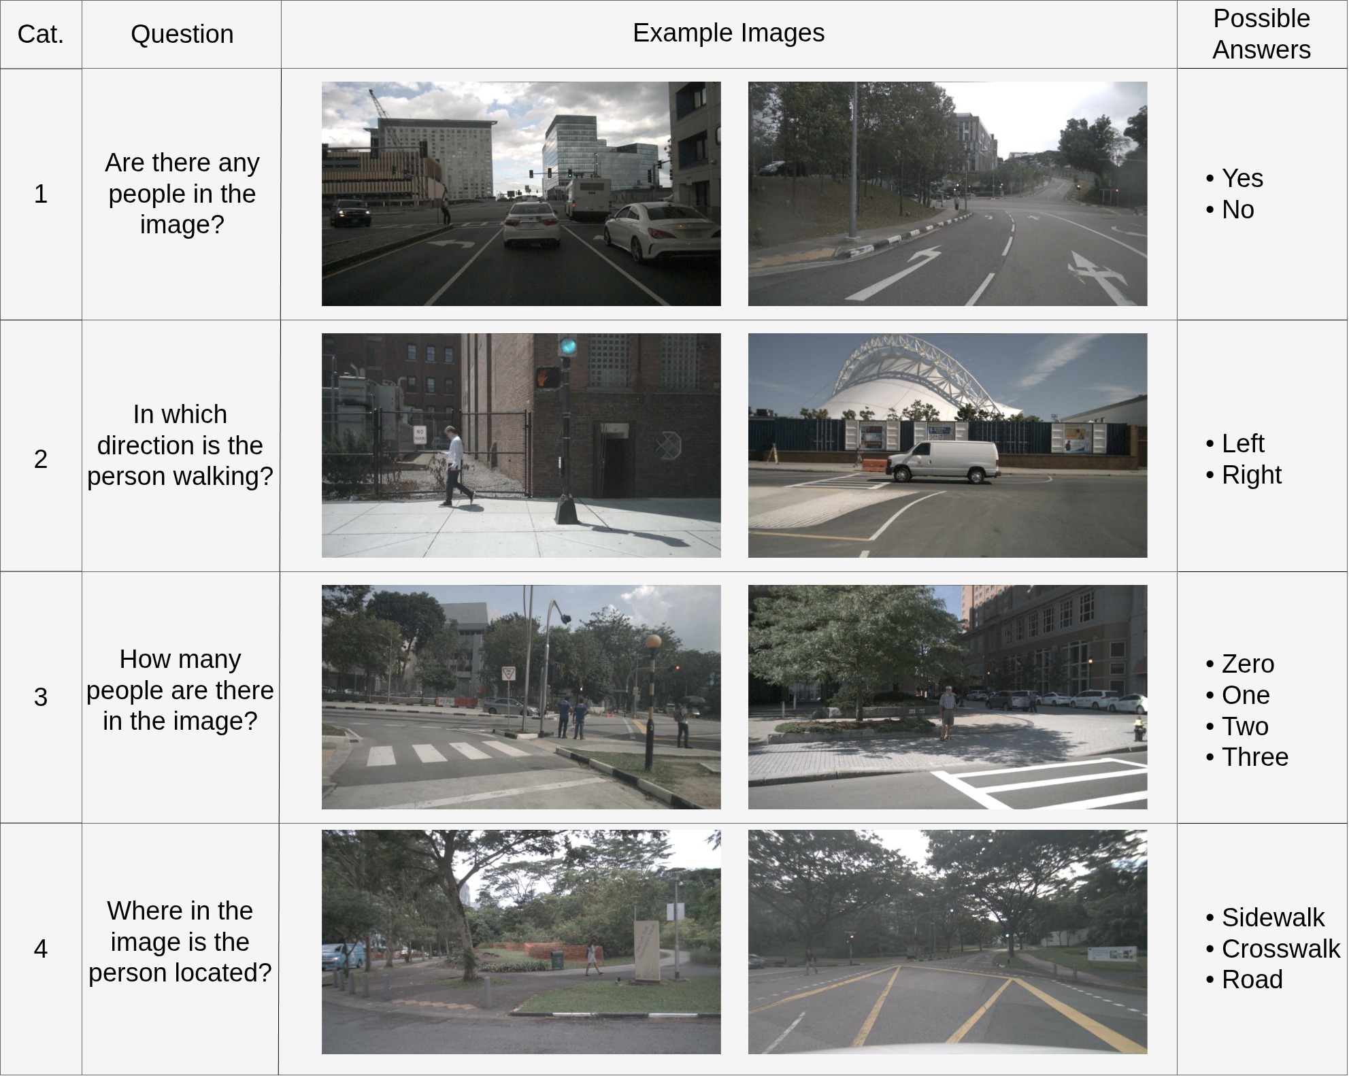Click the 'Cat.' column header
The width and height of the screenshot is (1349, 1076).
point(41,34)
